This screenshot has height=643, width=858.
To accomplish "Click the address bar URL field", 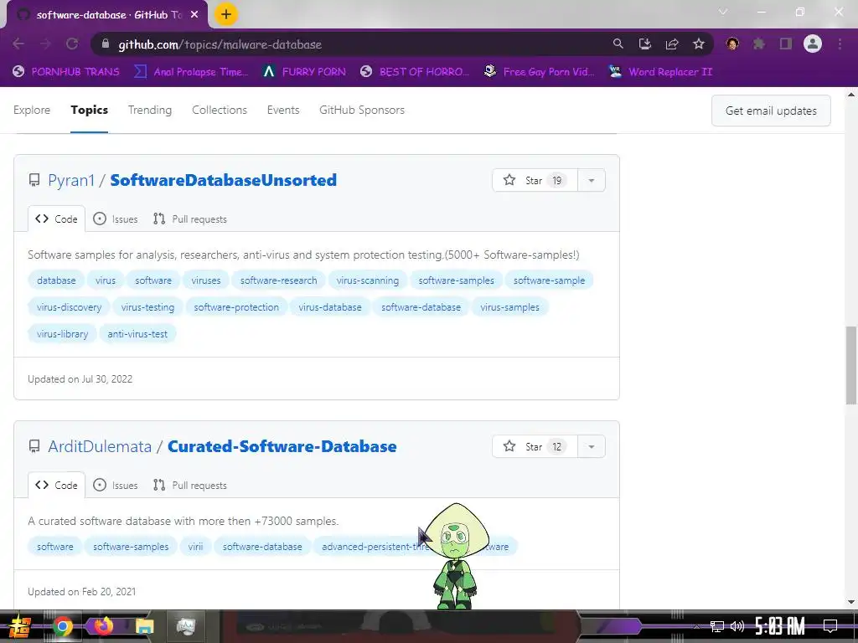I will click(350, 44).
